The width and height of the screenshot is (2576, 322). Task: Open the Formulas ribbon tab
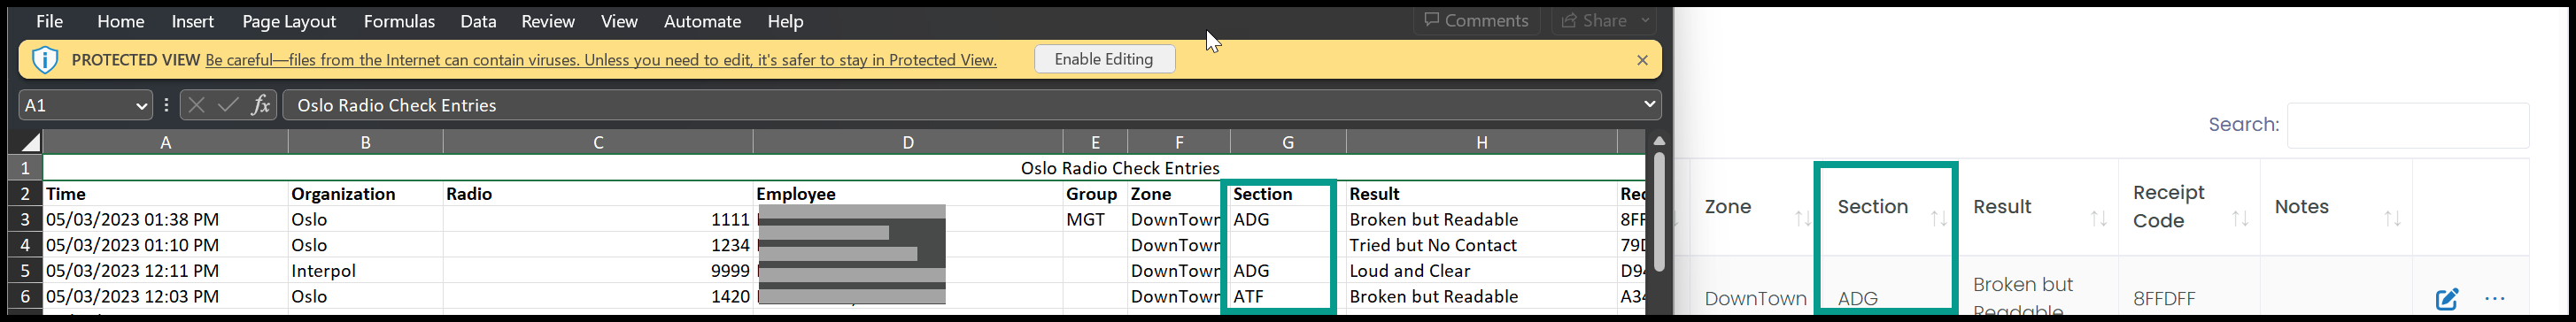click(x=399, y=21)
